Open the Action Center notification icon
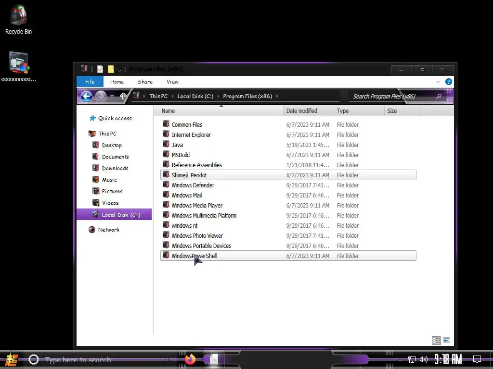The width and height of the screenshot is (493, 369). tap(477, 359)
